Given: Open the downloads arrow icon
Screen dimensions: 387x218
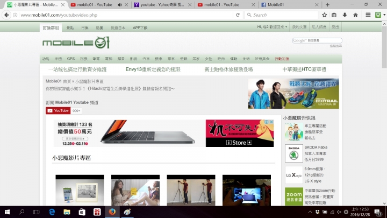Looking at the screenshot, I should click(x=345, y=15).
